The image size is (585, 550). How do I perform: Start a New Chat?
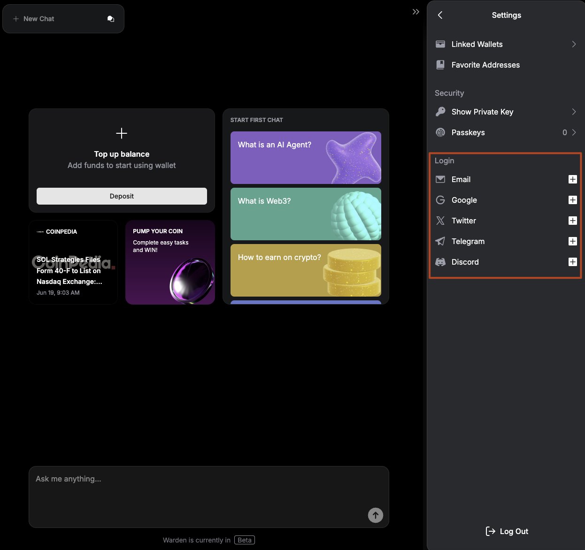tap(38, 19)
